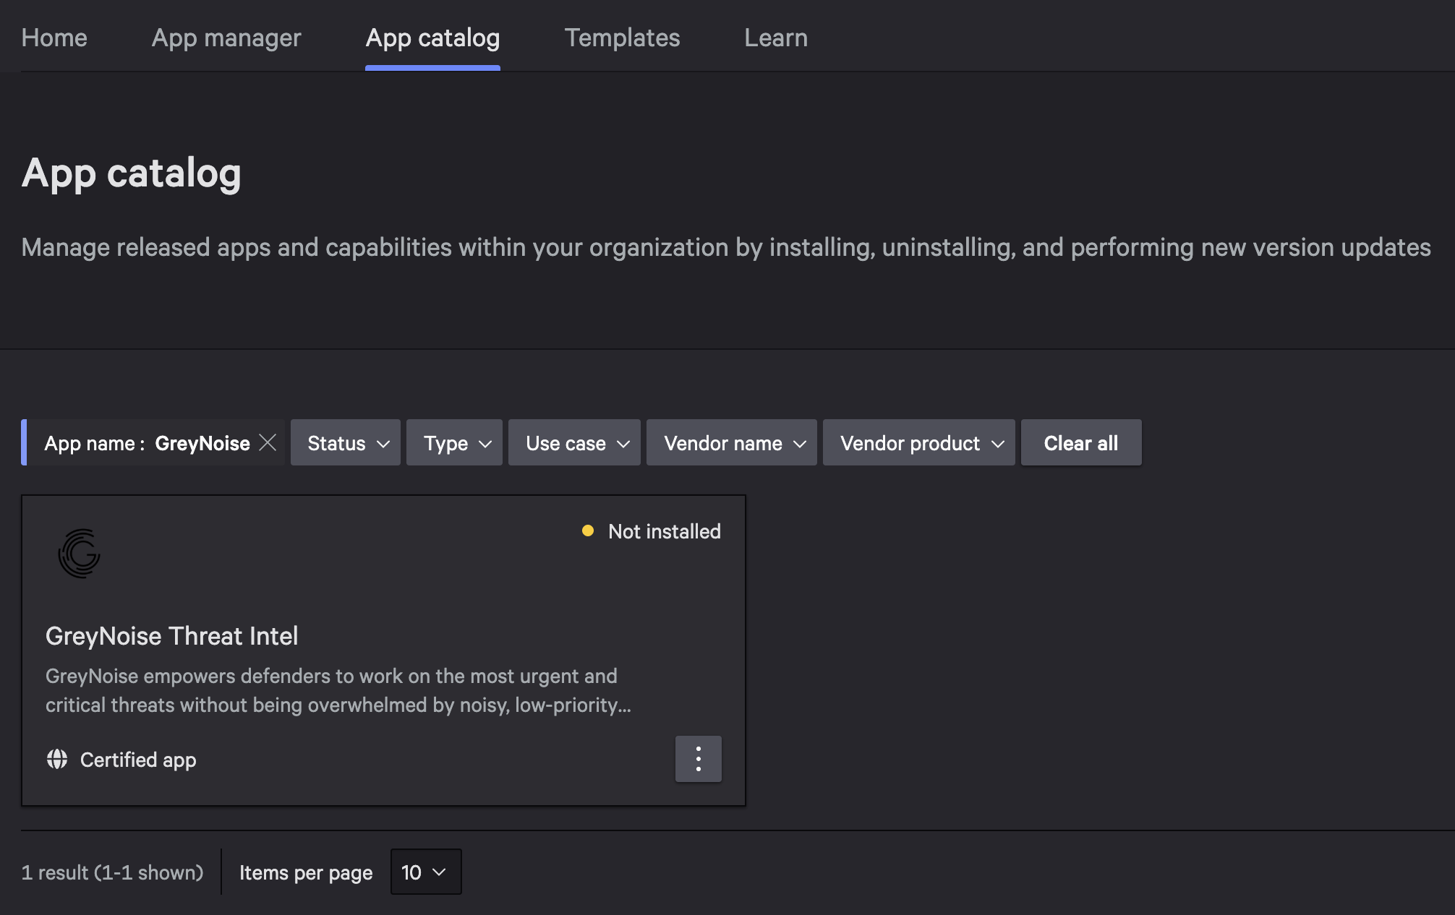Expand the Status filter dropdown
Image resolution: width=1455 pixels, height=915 pixels.
pyautogui.click(x=346, y=442)
